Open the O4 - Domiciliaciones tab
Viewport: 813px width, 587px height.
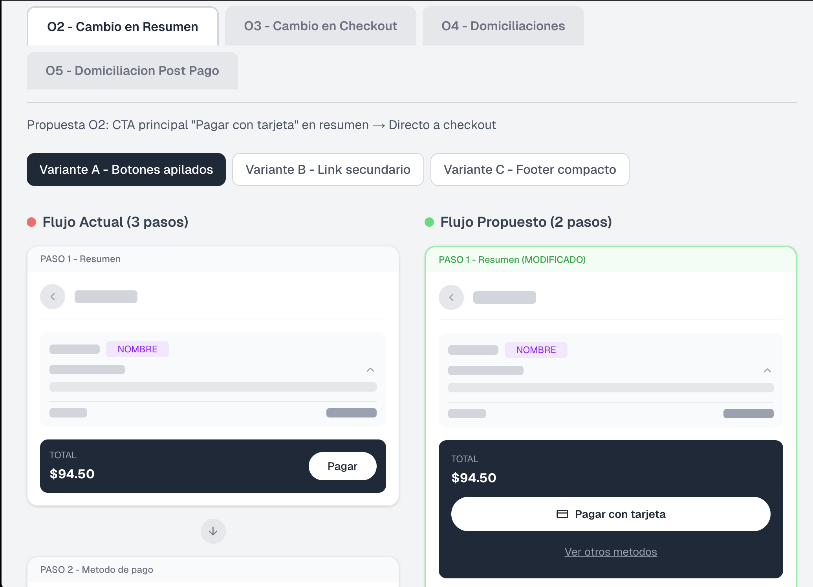(x=503, y=26)
